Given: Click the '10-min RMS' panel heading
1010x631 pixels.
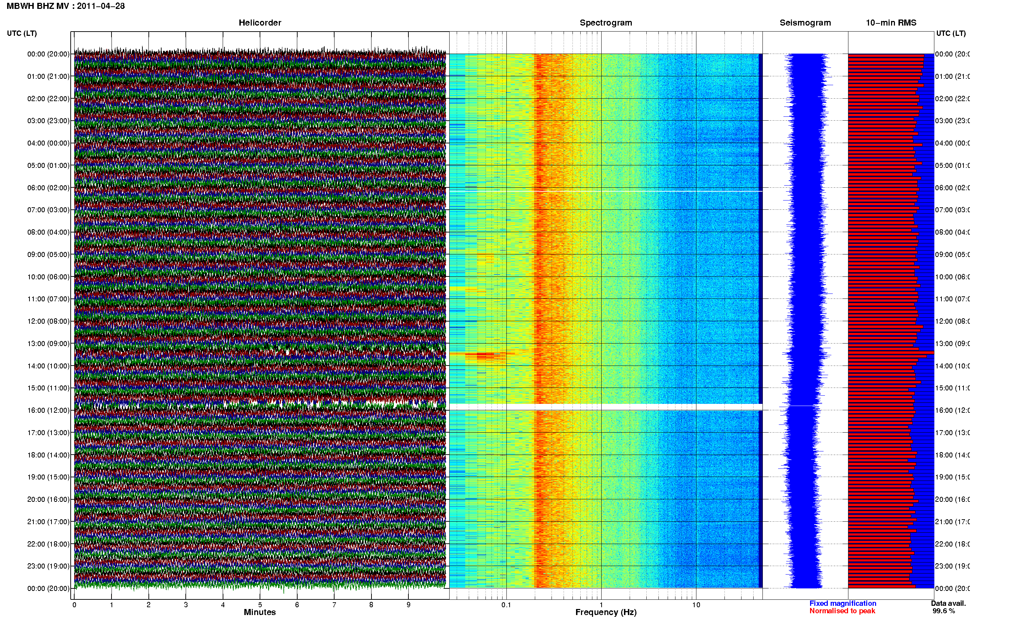Looking at the screenshot, I should point(891,23).
